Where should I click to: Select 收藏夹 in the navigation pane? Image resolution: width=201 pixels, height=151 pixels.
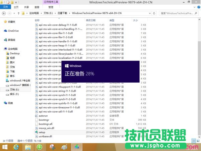(x=11, y=22)
